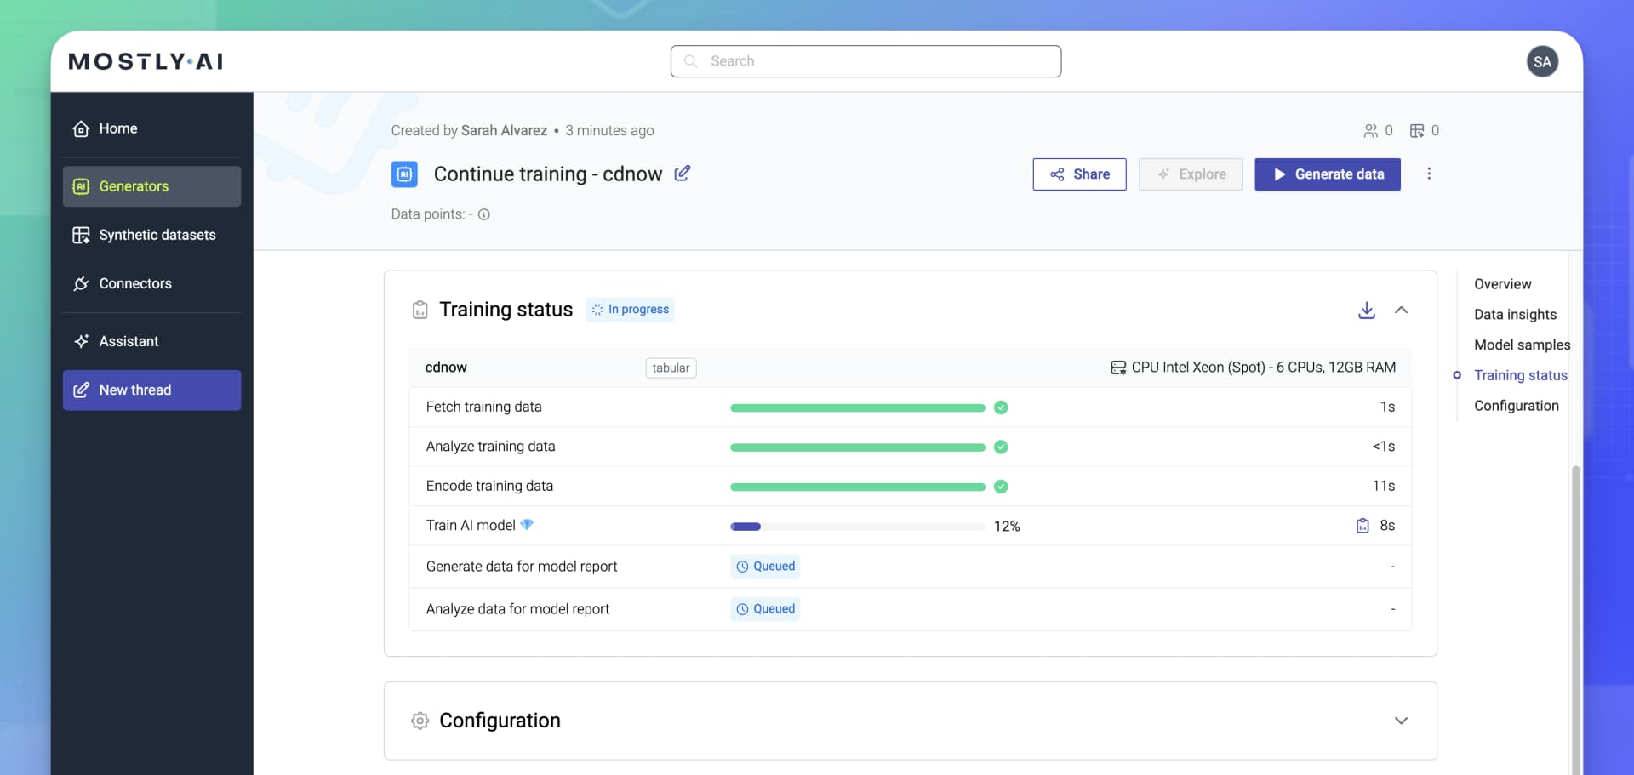This screenshot has height=775, width=1634.
Task: Jump to Training status section
Action: point(1520,375)
